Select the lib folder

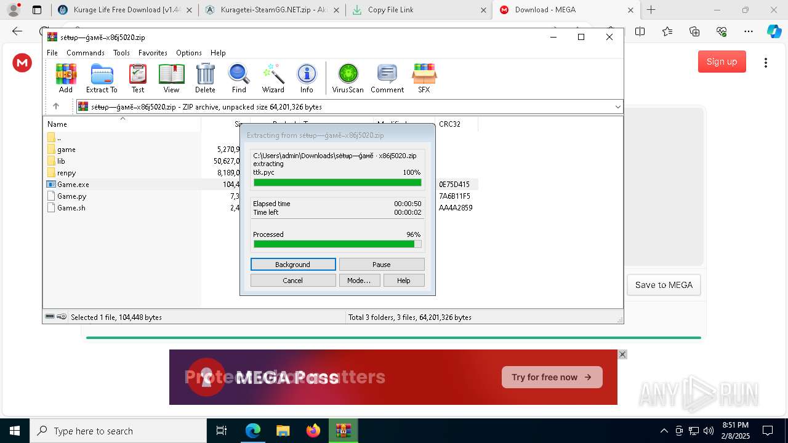(x=61, y=161)
